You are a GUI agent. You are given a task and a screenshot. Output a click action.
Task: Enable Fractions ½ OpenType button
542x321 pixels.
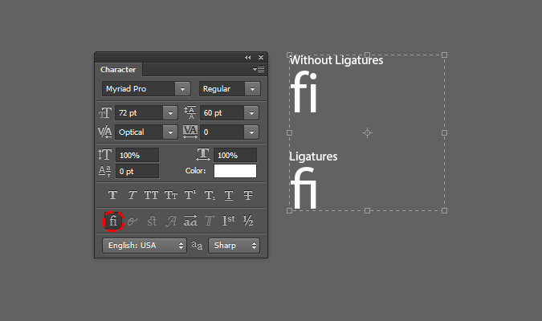(x=248, y=221)
